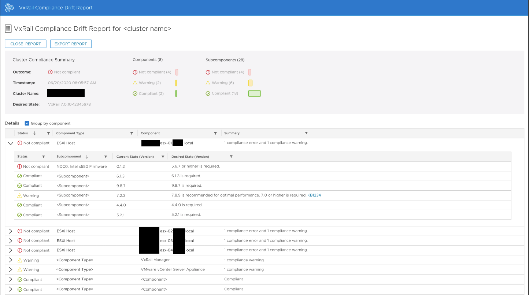Expand the esx-02 ESXi Host row
The height and width of the screenshot is (295, 529).
(x=11, y=231)
